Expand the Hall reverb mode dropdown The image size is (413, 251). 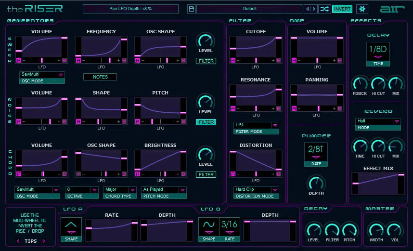[x=397, y=121]
